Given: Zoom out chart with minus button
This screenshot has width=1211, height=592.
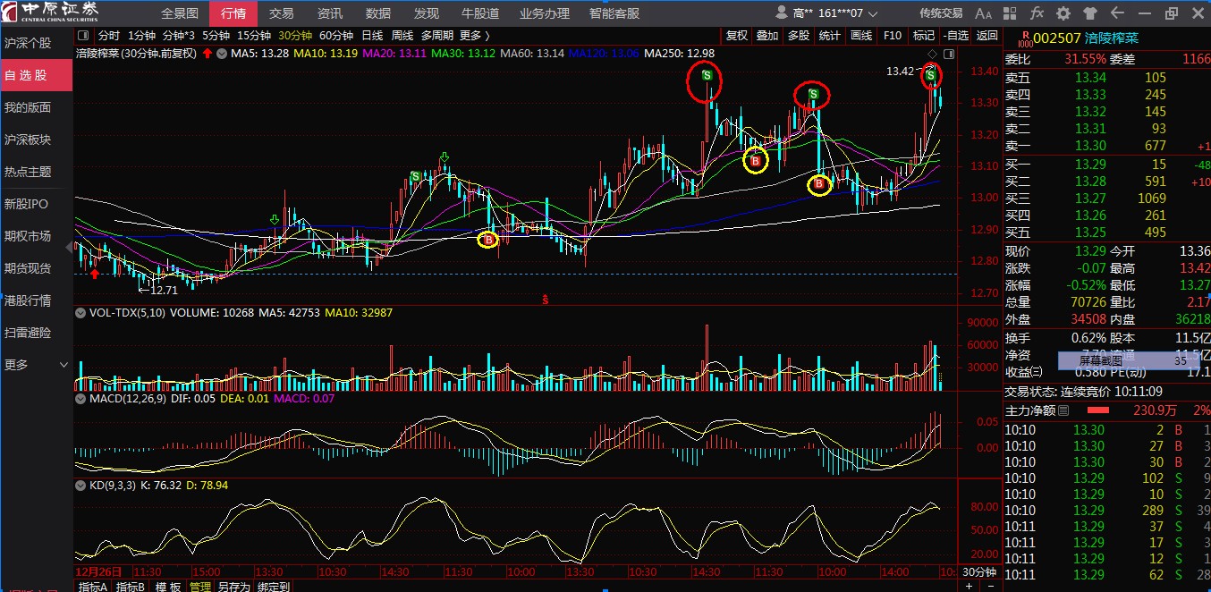Looking at the screenshot, I should (991, 585).
